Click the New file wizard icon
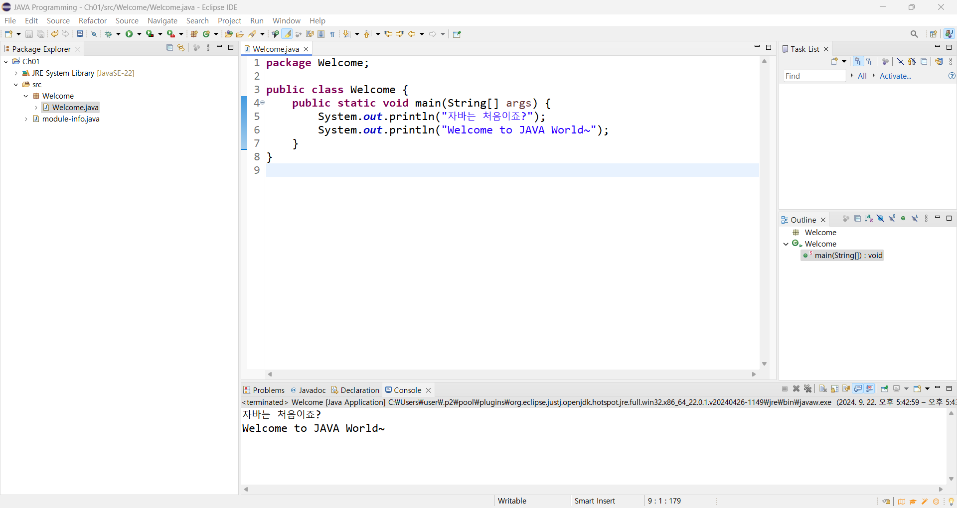This screenshot has height=508, width=957. 8,34
